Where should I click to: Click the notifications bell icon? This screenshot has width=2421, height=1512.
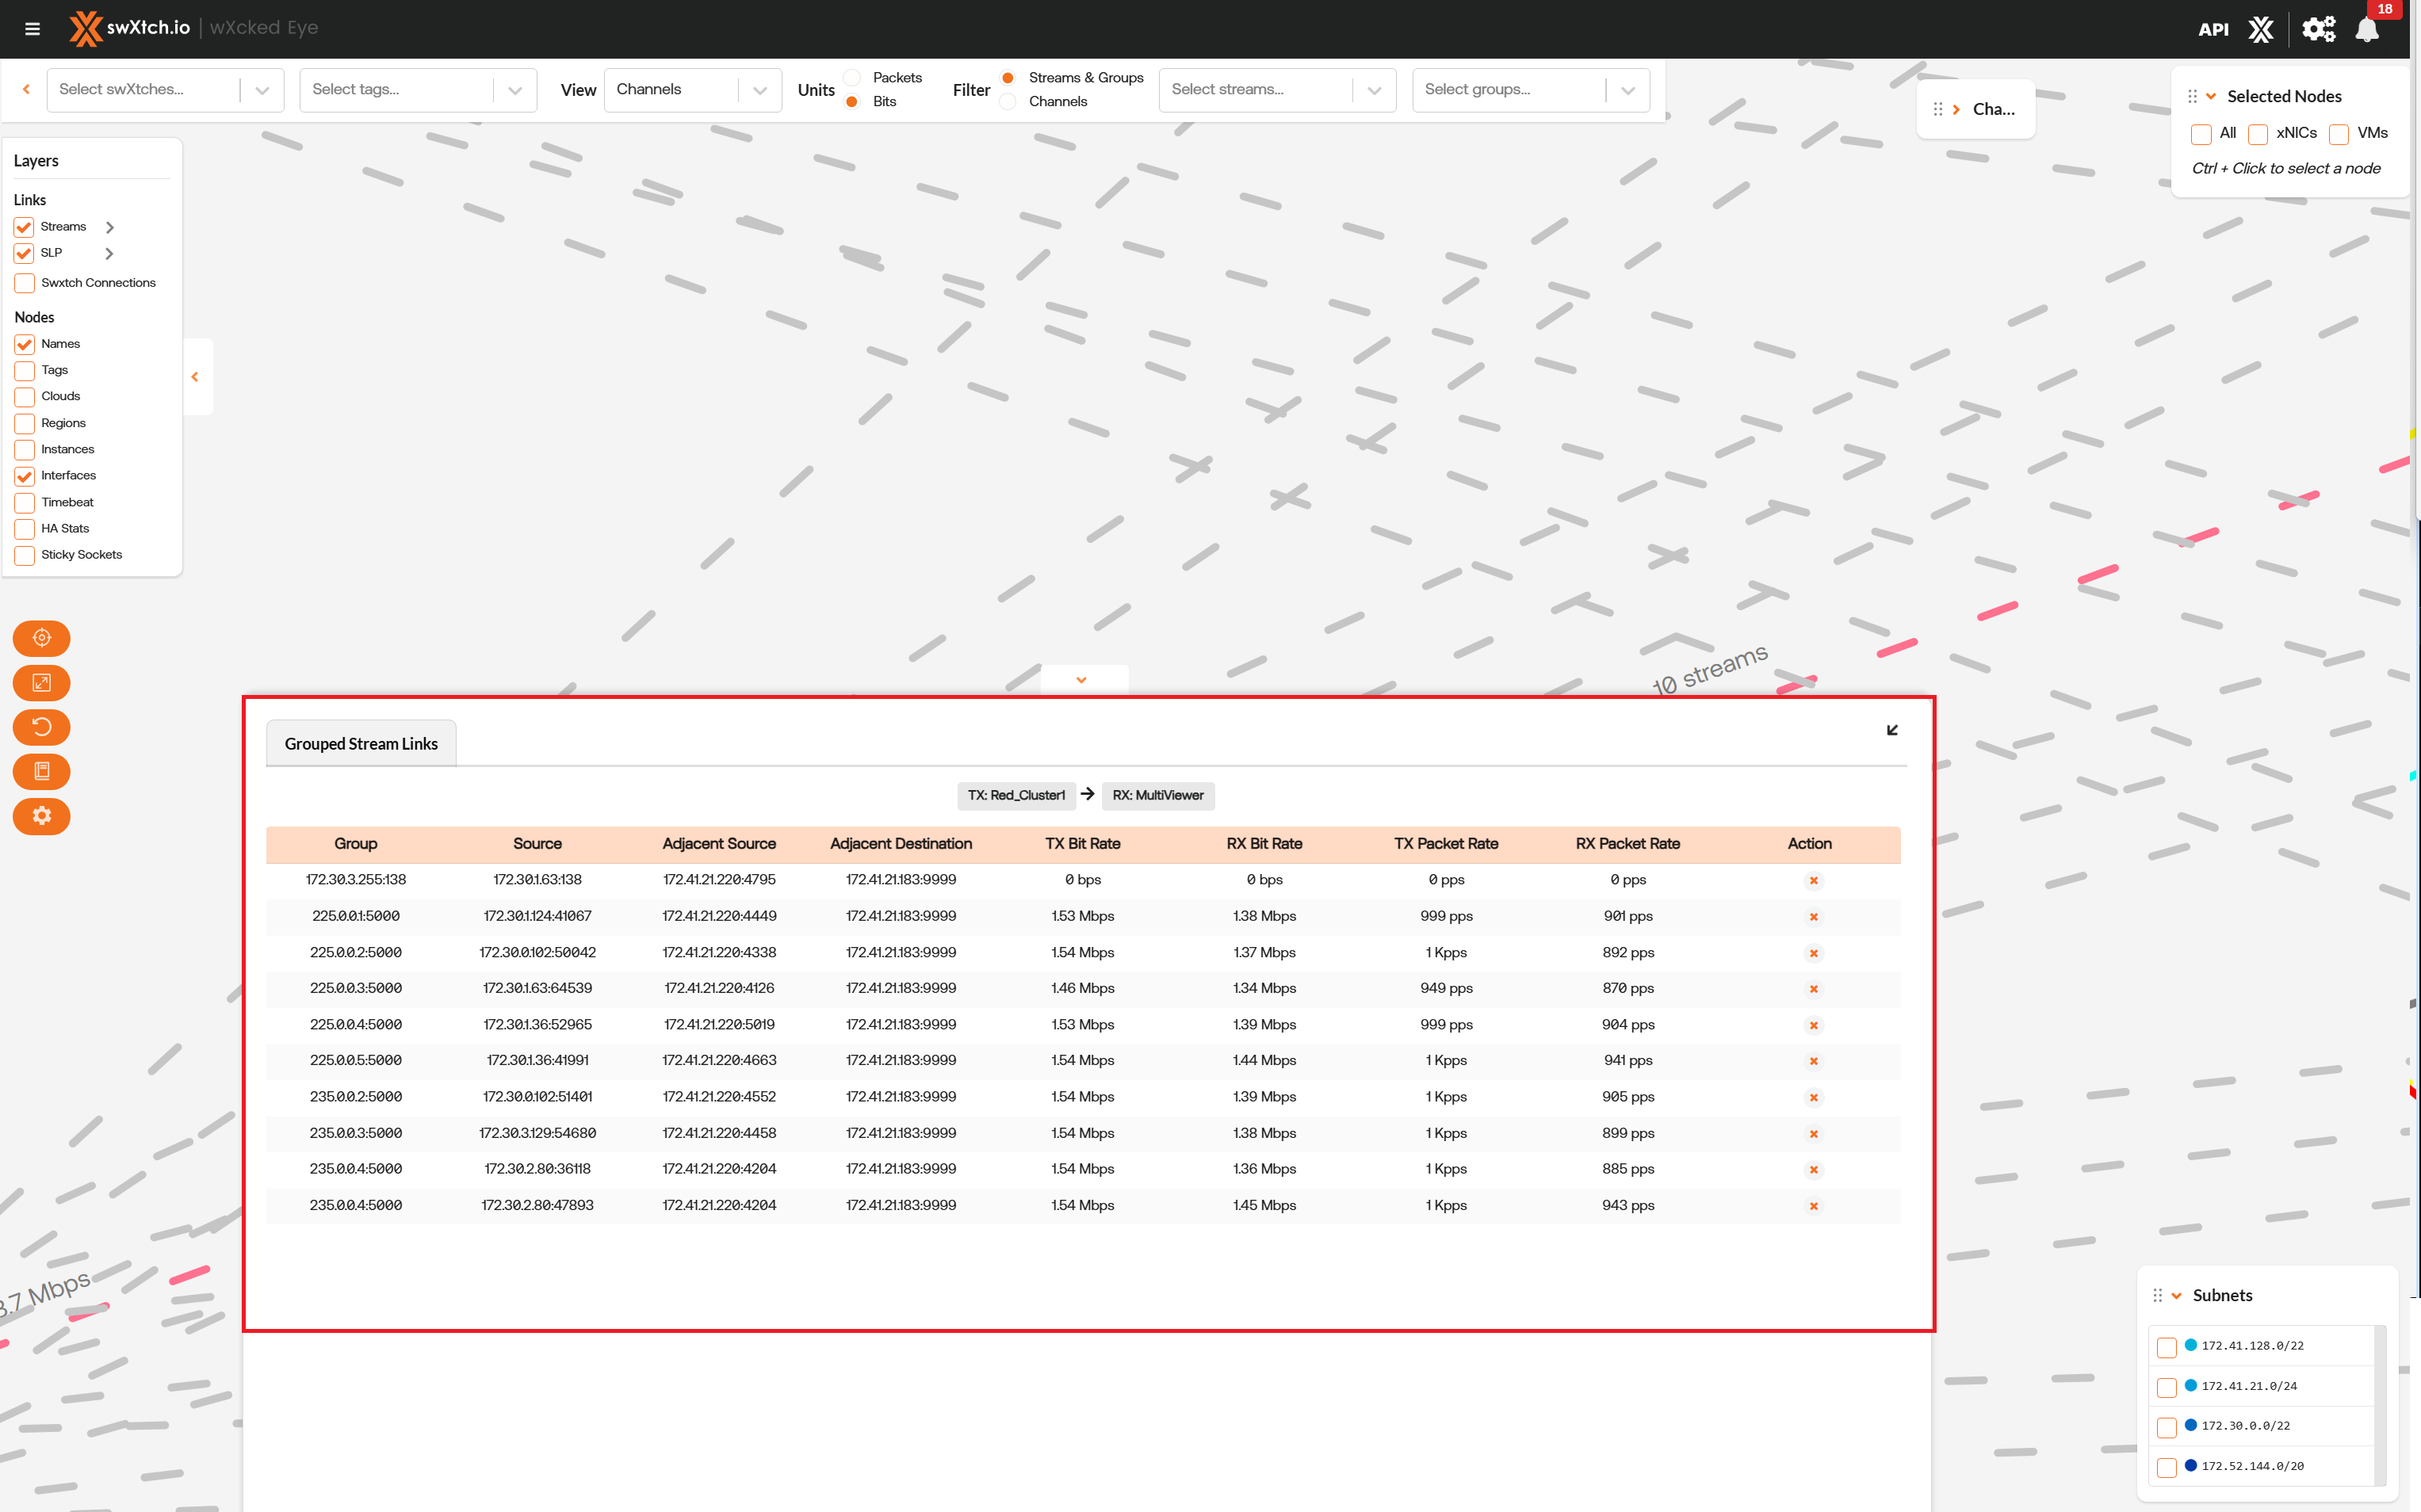tap(2366, 29)
